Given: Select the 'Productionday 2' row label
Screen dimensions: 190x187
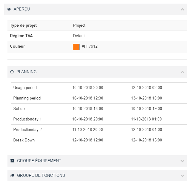Looking at the screenshot, I should (x=27, y=129).
